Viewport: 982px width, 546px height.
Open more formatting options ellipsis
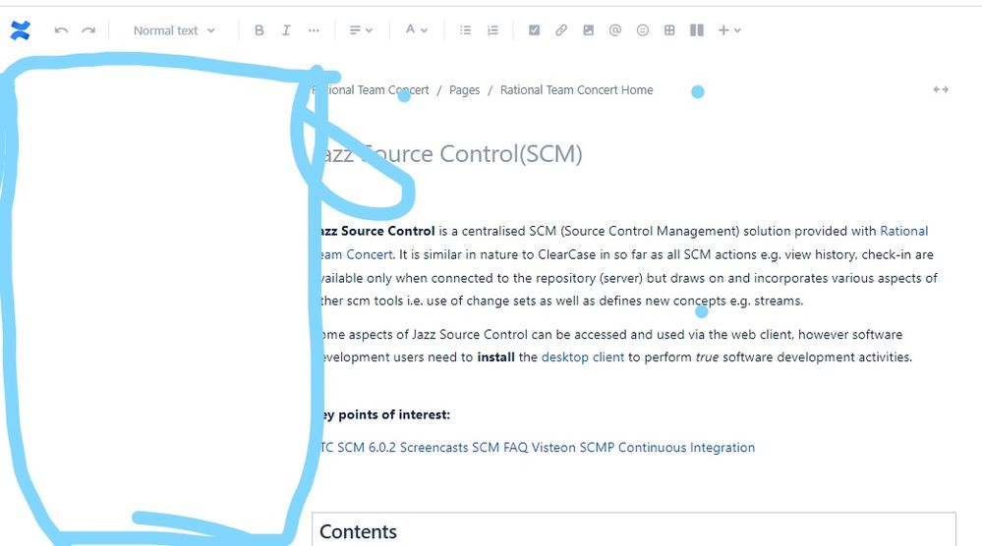(x=314, y=30)
